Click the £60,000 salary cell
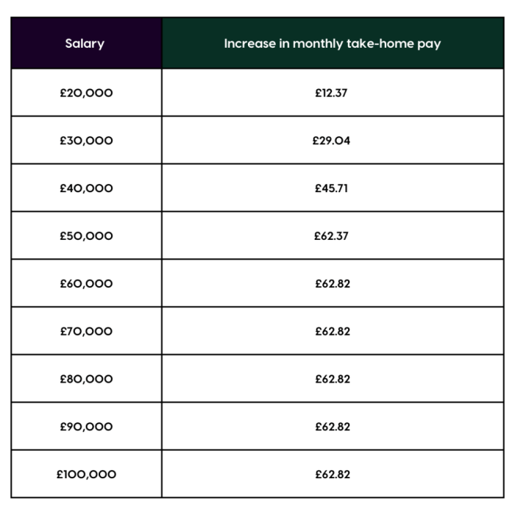The height and width of the screenshot is (515, 515). point(86,284)
